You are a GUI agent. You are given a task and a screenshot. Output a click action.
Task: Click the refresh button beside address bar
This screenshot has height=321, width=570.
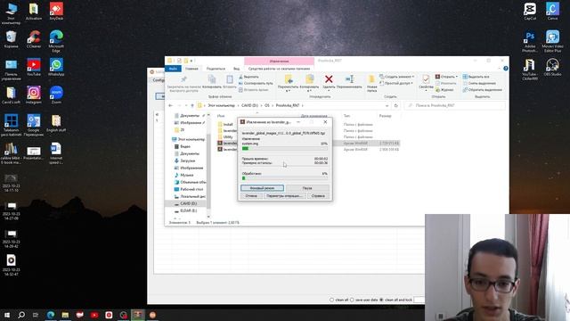click(x=395, y=105)
